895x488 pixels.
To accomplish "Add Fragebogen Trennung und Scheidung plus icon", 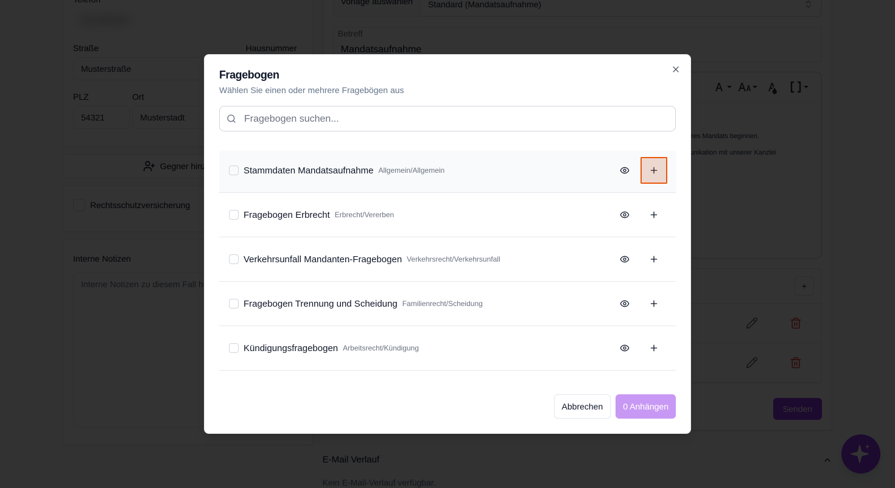I will [654, 304].
